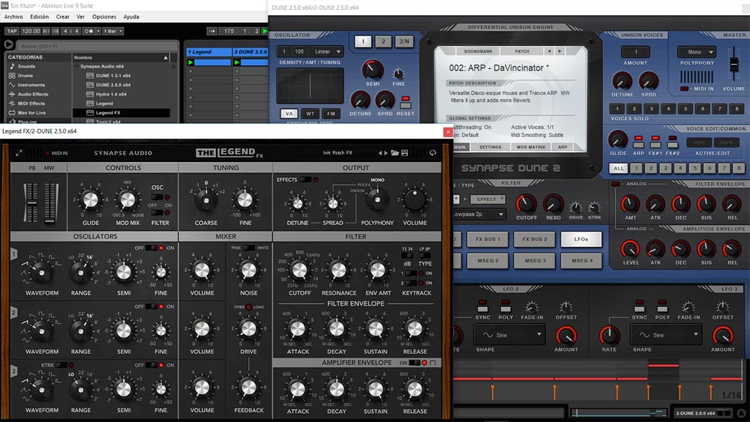Viewport: 750px width, 422px height.
Task: Collapse the Synapse Audio x64 folder
Action: pos(76,66)
